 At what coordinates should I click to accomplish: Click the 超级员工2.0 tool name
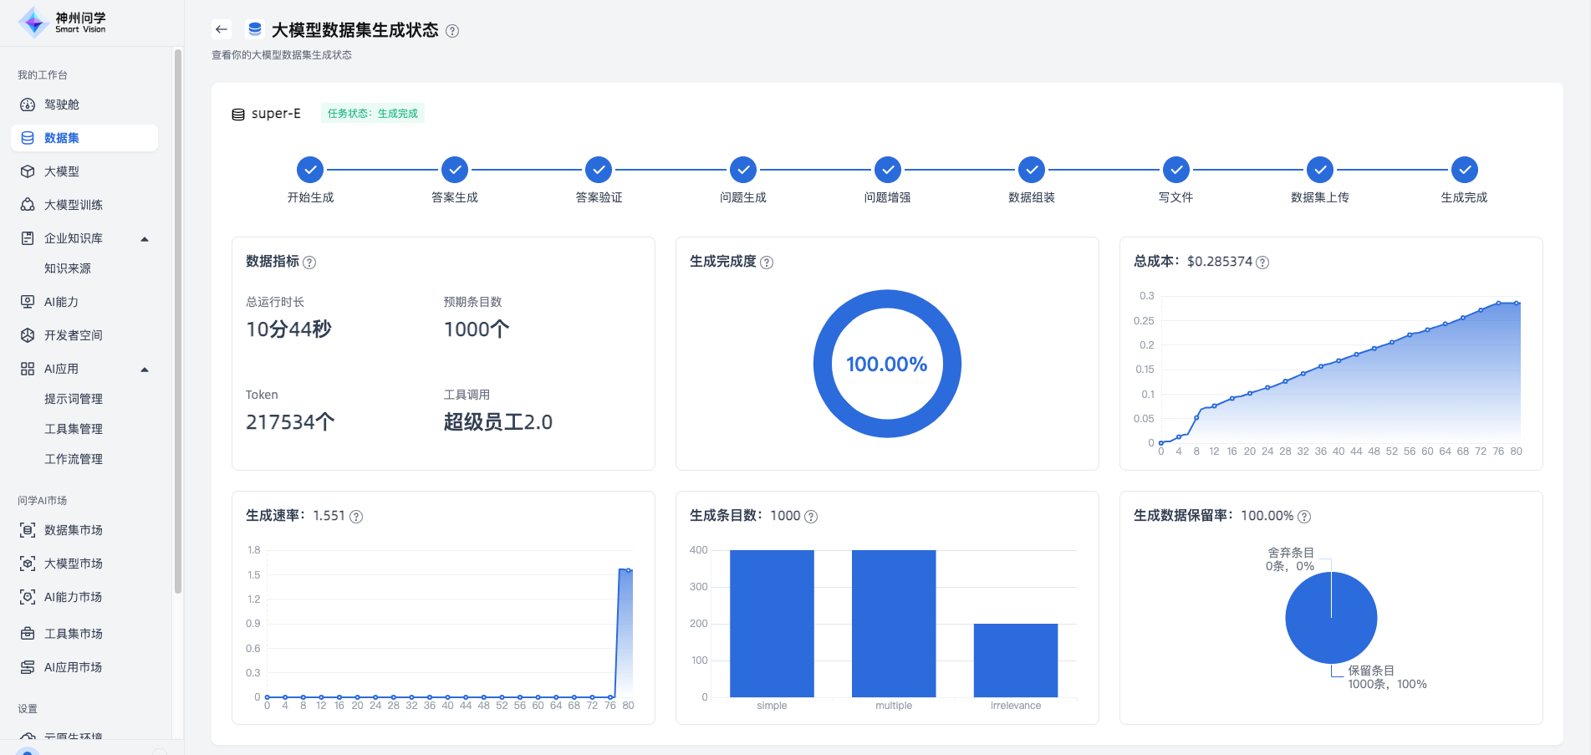click(498, 422)
